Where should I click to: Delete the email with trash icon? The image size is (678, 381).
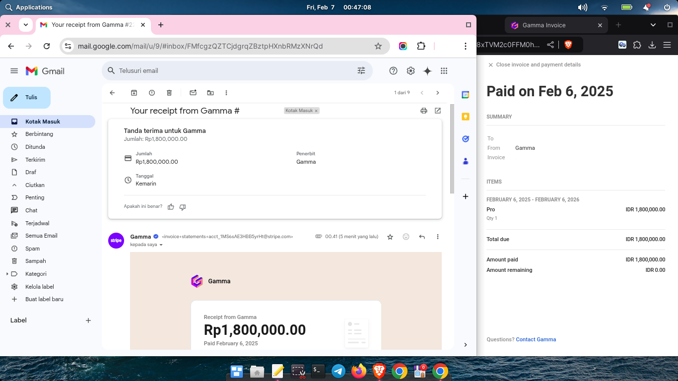click(x=169, y=93)
